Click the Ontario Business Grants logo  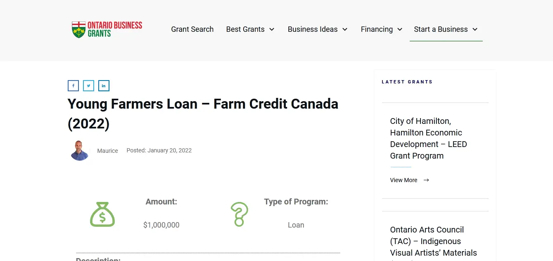[x=107, y=29]
